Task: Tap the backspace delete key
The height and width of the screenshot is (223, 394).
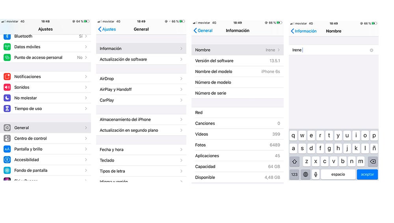Action: (x=373, y=162)
